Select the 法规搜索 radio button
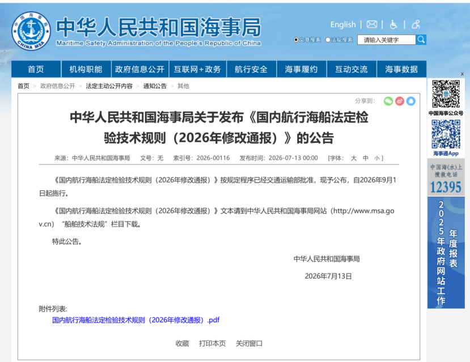Screen dimensions: 470x362 tap(328, 40)
